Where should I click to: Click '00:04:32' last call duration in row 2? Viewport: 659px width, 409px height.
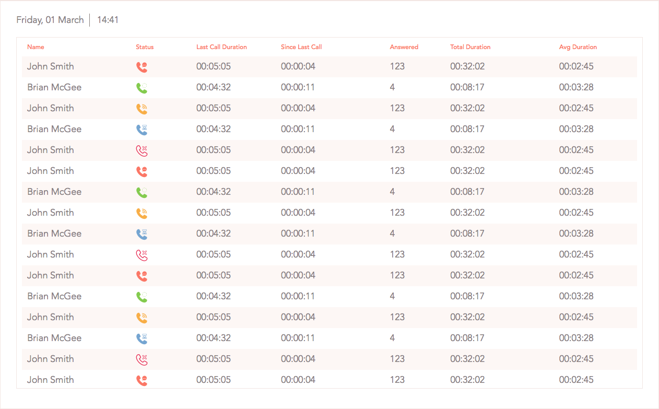pos(214,87)
